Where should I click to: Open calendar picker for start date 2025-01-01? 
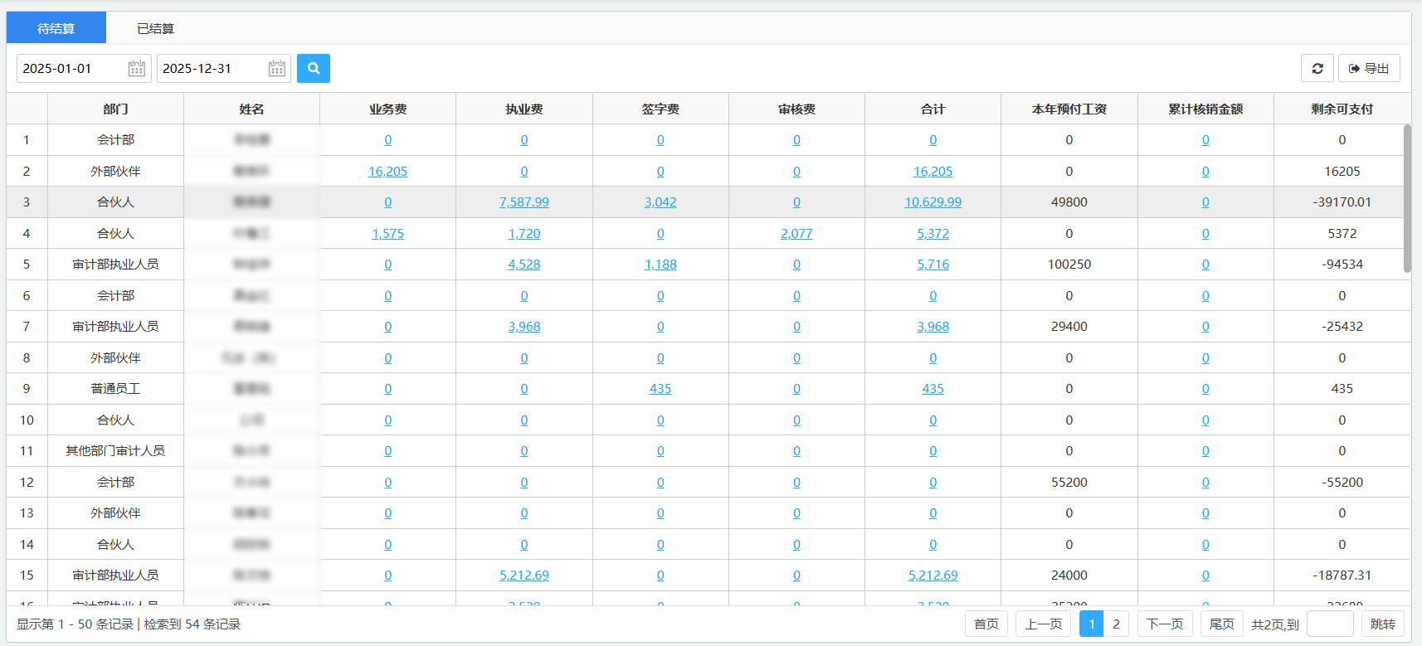pos(137,69)
